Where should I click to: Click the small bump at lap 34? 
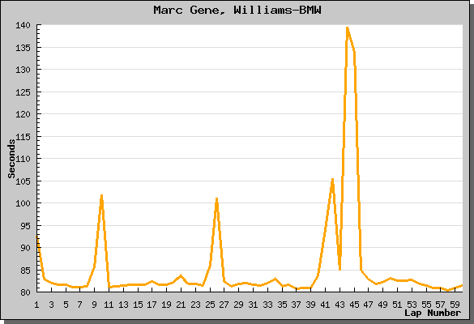pyautogui.click(x=275, y=279)
